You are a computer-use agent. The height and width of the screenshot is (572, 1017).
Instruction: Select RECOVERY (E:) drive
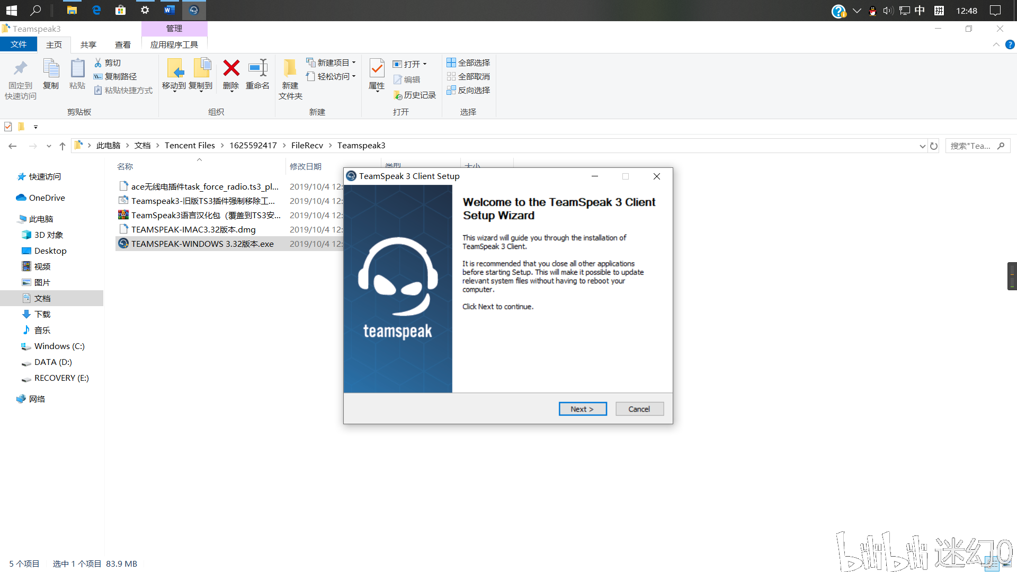pyautogui.click(x=61, y=378)
